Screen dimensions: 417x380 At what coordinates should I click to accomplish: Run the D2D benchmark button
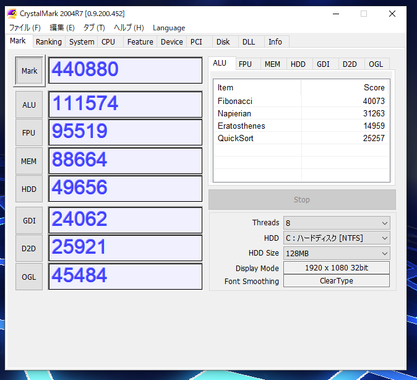pos(29,248)
